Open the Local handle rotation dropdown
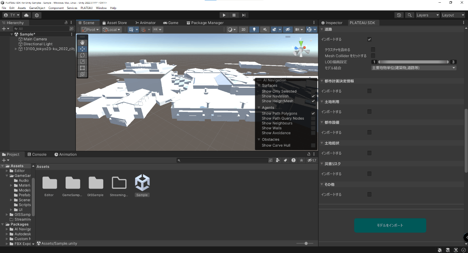This screenshot has height=253, width=468. pos(112,29)
